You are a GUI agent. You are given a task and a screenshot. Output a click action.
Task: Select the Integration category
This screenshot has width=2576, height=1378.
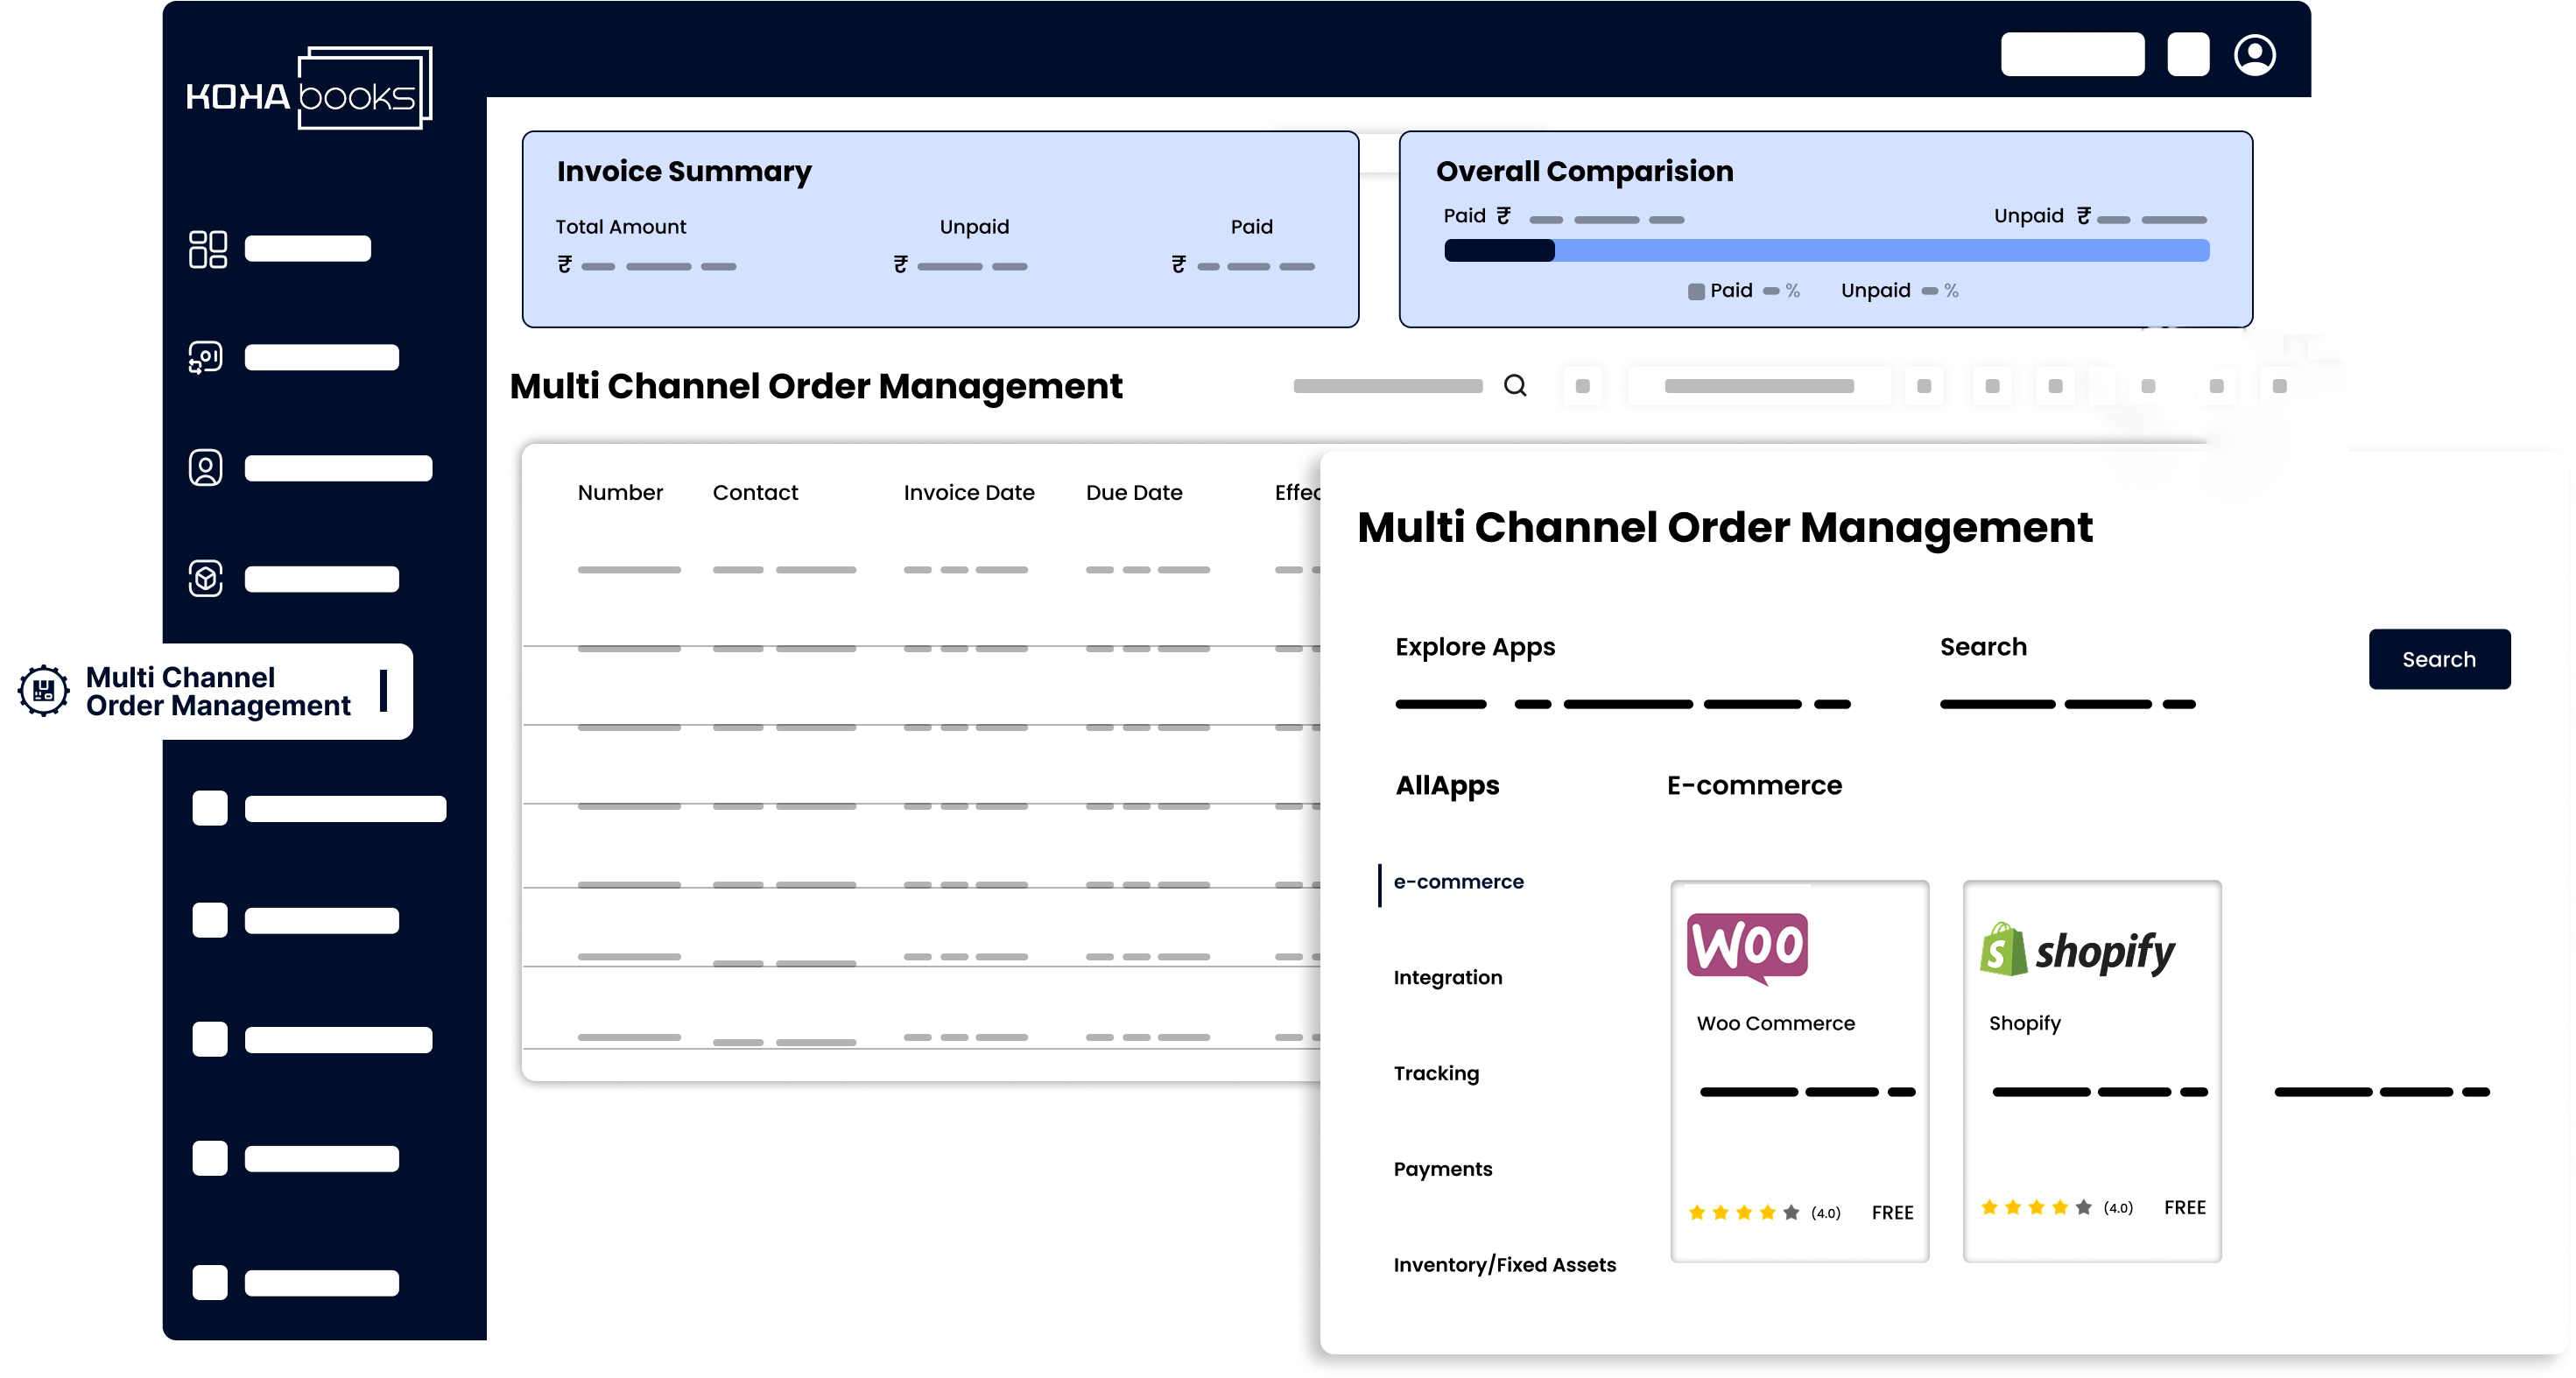click(x=1447, y=978)
